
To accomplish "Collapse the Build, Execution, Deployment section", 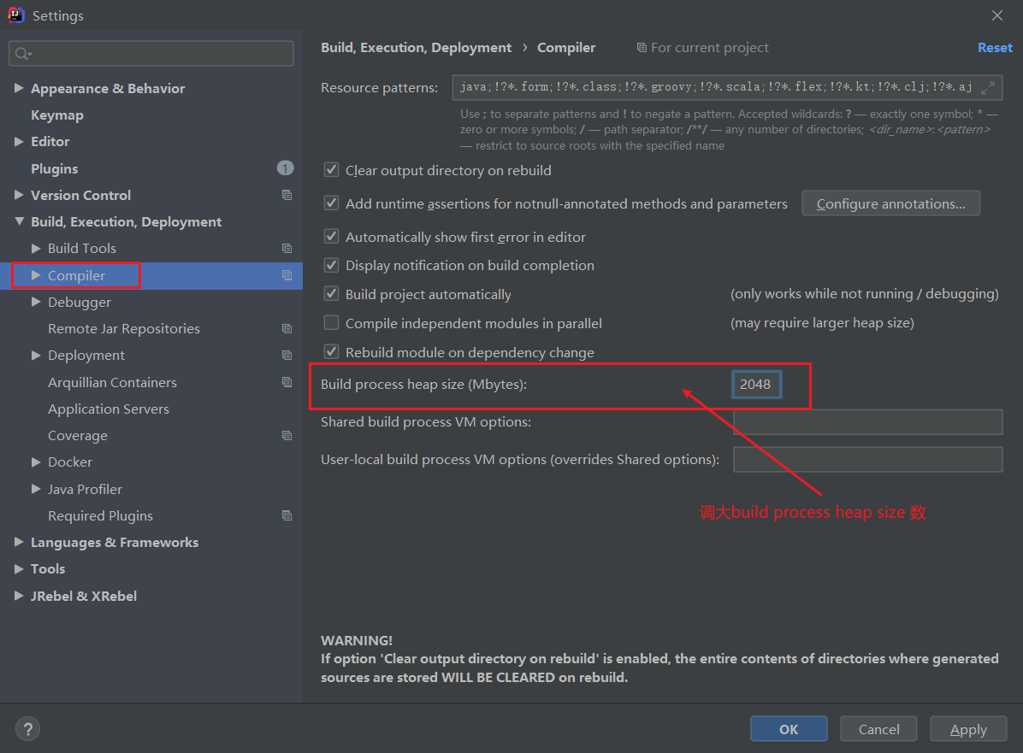I will (x=19, y=221).
